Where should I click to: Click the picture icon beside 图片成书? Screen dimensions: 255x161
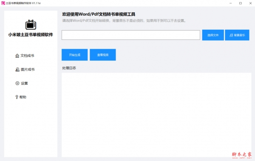(17, 69)
